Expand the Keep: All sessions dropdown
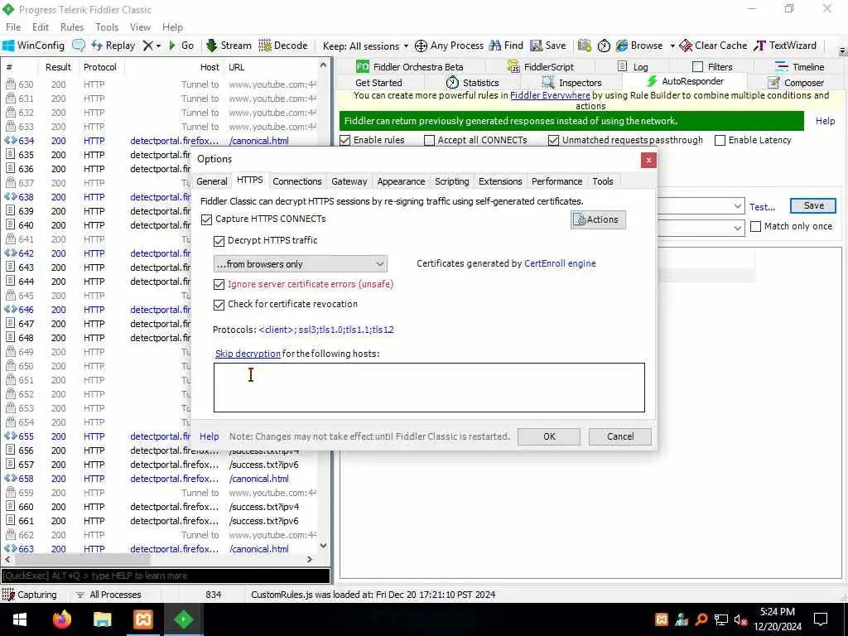848x636 pixels. [406, 46]
